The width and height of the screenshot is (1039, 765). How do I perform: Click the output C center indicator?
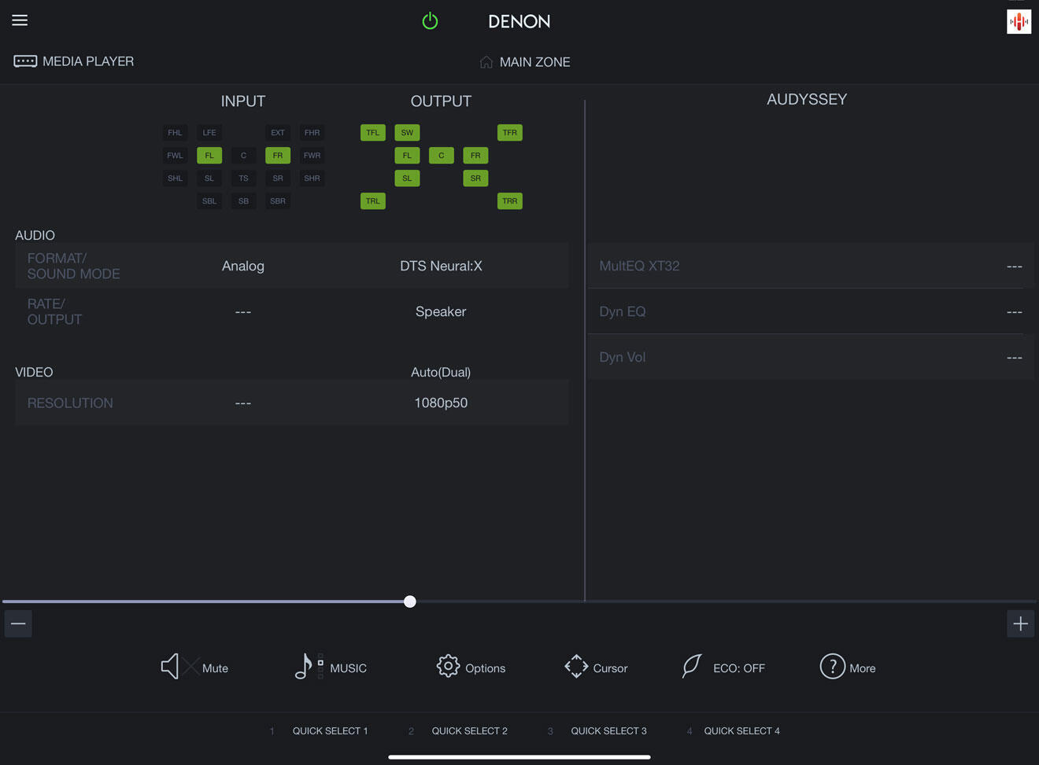pyautogui.click(x=442, y=156)
